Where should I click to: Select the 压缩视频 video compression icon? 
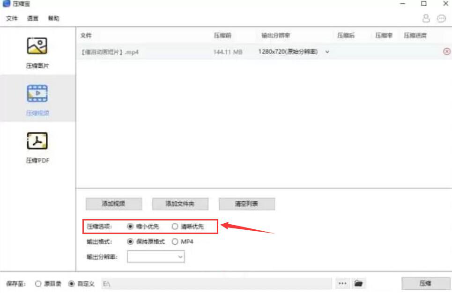[x=37, y=93]
